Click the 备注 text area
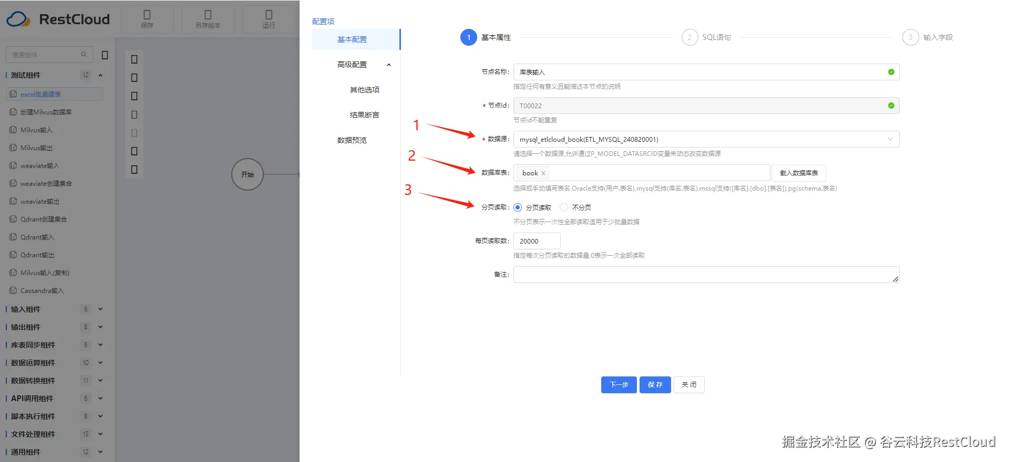The image size is (1009, 462). coord(706,275)
